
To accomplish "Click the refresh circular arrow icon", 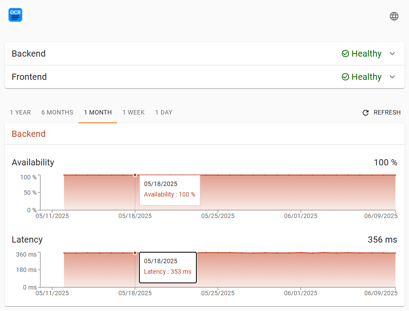I will (366, 112).
